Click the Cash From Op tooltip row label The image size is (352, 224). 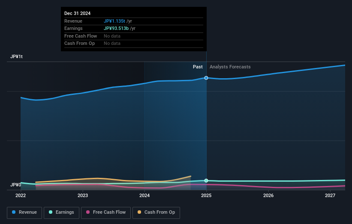click(79, 44)
